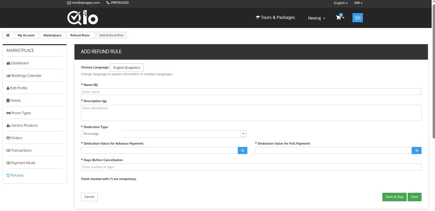This screenshot has height=211, width=435.
Task: Click the Days Before Cancellation field
Action: pos(251,167)
